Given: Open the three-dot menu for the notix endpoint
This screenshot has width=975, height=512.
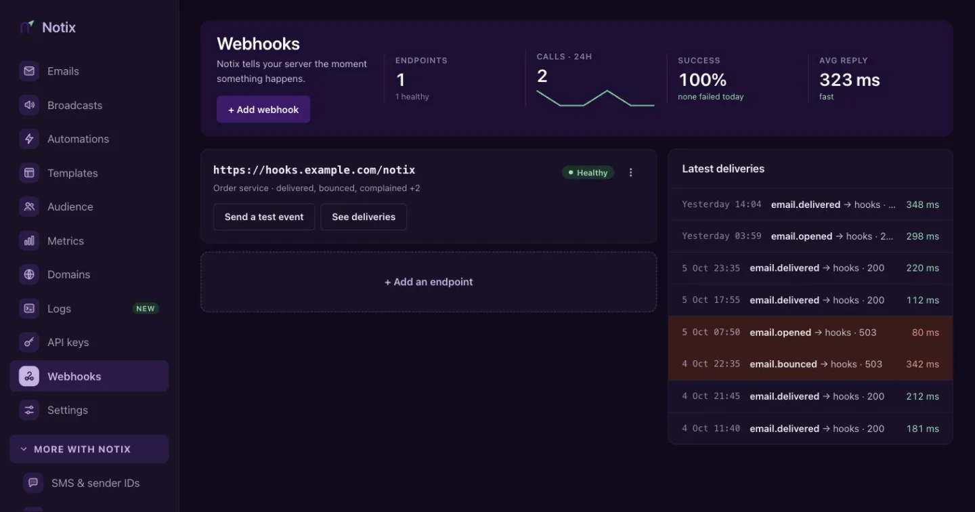Looking at the screenshot, I should point(631,173).
